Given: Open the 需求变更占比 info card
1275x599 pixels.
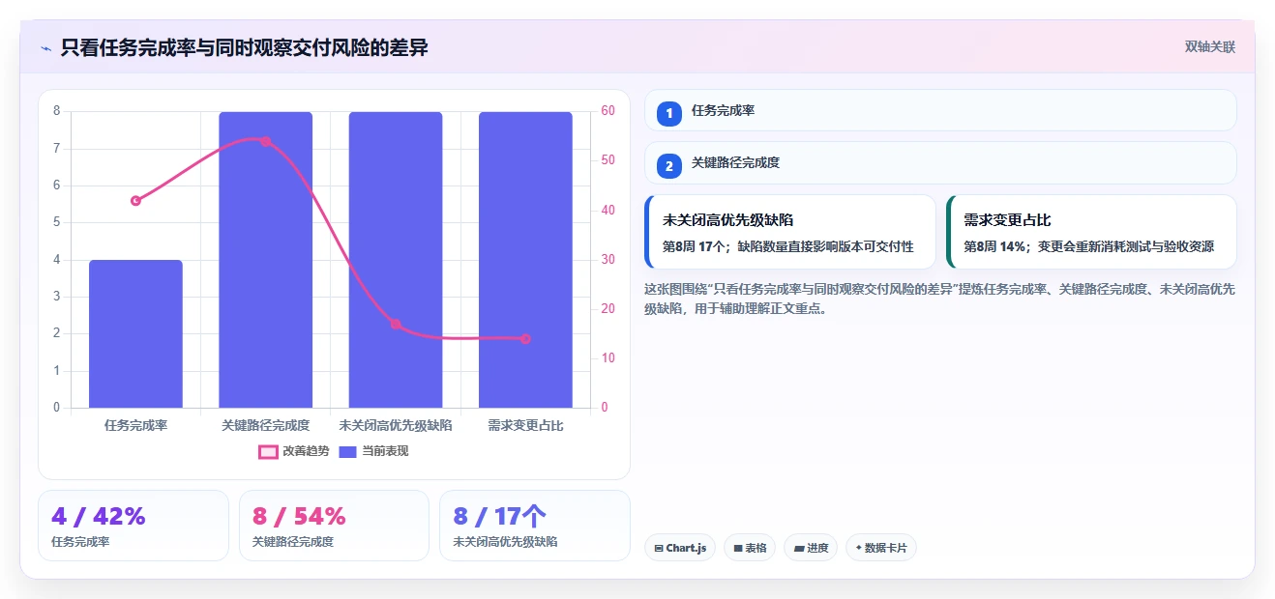Looking at the screenshot, I should click(1091, 232).
